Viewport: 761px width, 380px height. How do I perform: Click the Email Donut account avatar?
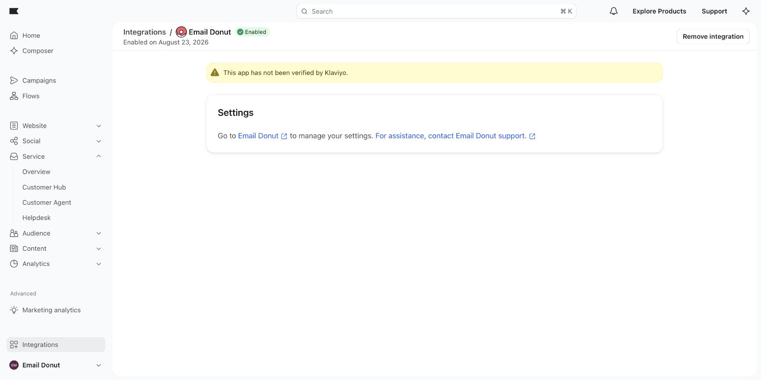(14, 365)
